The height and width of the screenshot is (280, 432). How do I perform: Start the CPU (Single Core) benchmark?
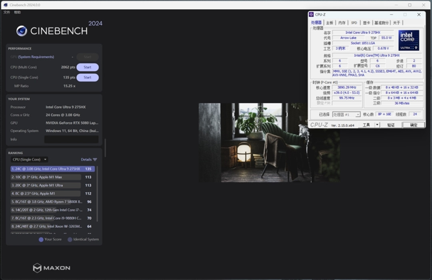pos(87,77)
